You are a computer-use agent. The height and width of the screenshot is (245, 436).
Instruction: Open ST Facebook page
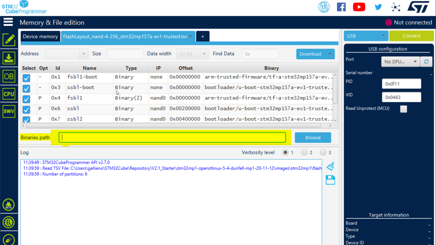[x=341, y=7]
